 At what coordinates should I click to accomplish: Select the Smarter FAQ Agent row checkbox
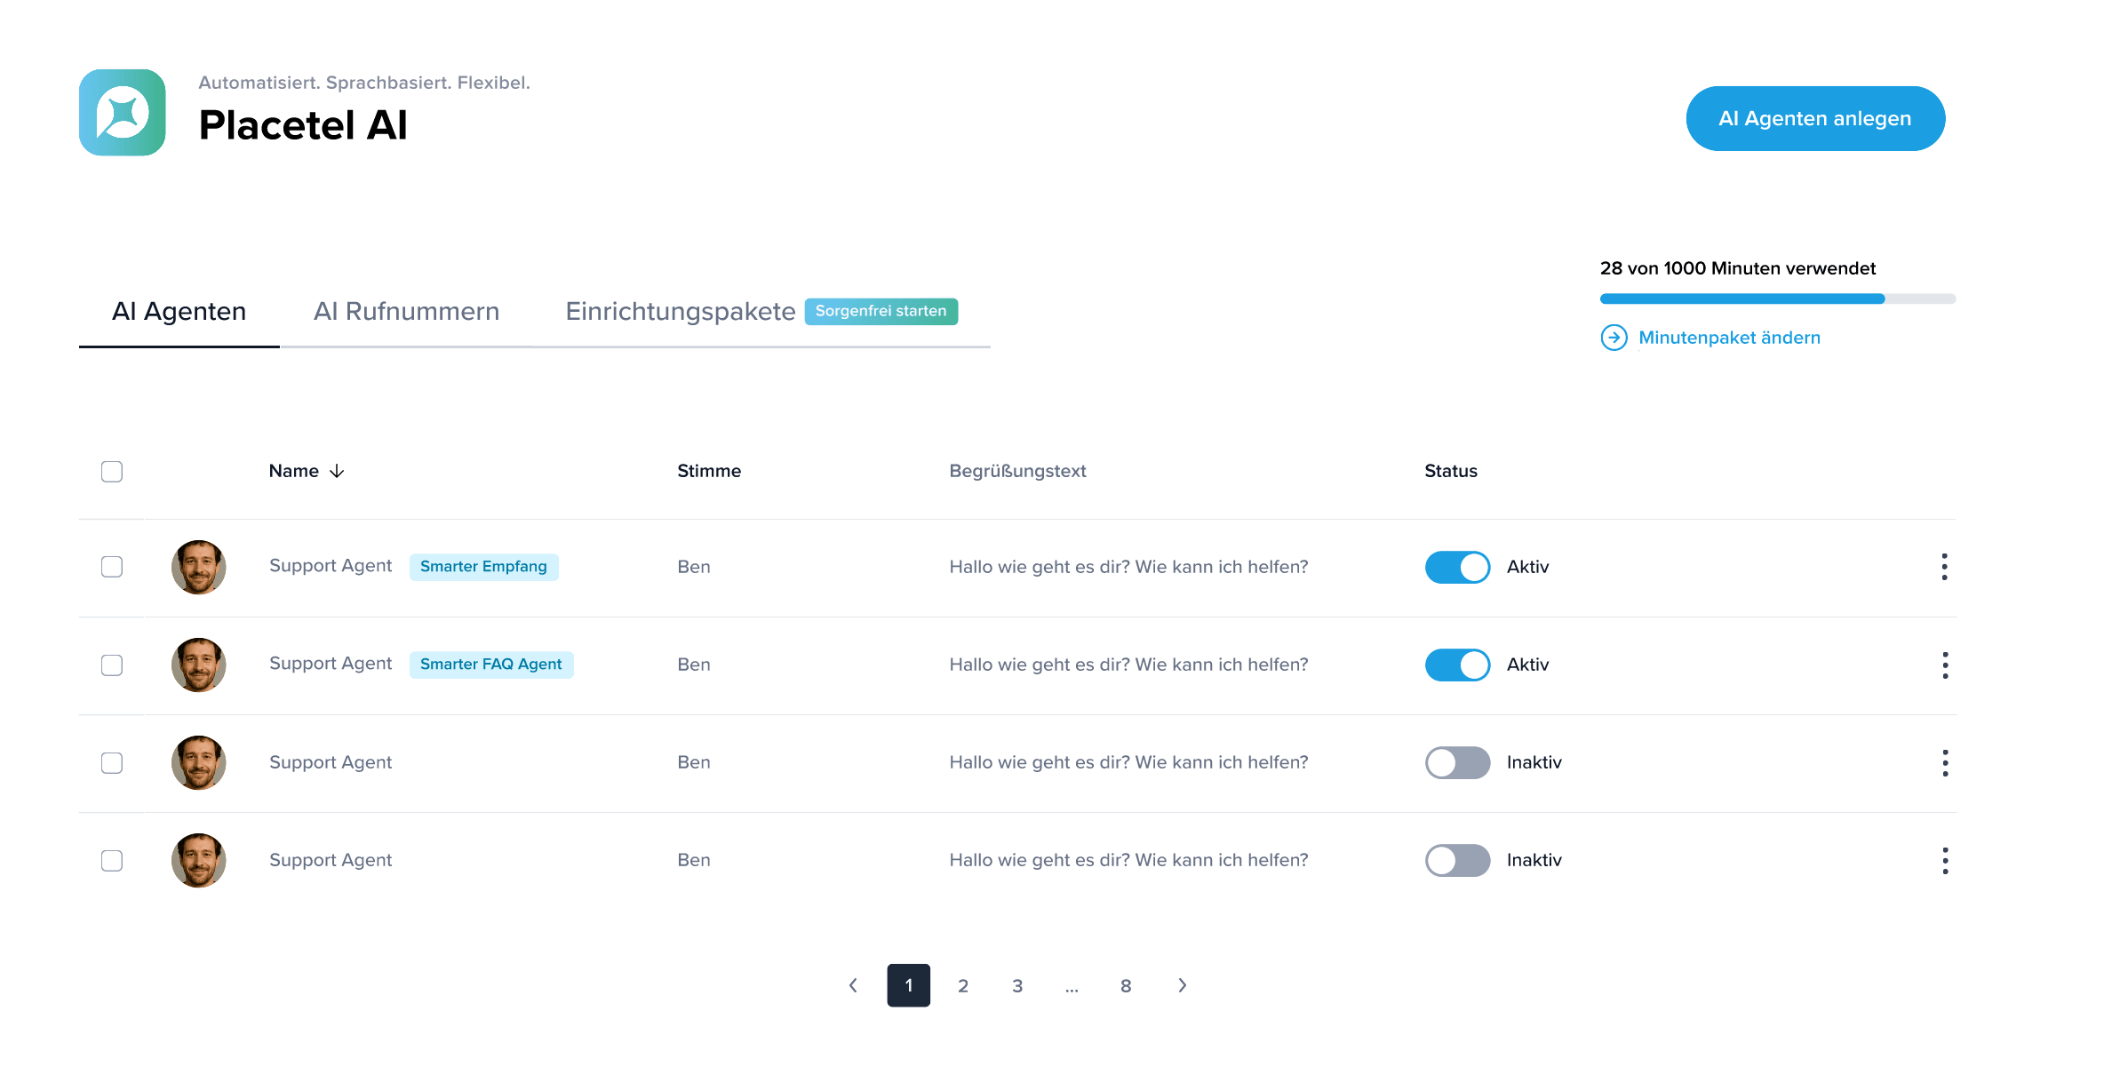point(112,665)
